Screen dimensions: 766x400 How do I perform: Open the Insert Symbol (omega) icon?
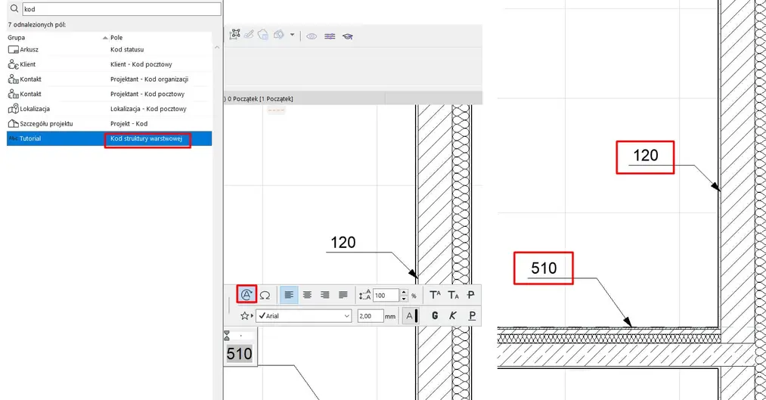[265, 295]
